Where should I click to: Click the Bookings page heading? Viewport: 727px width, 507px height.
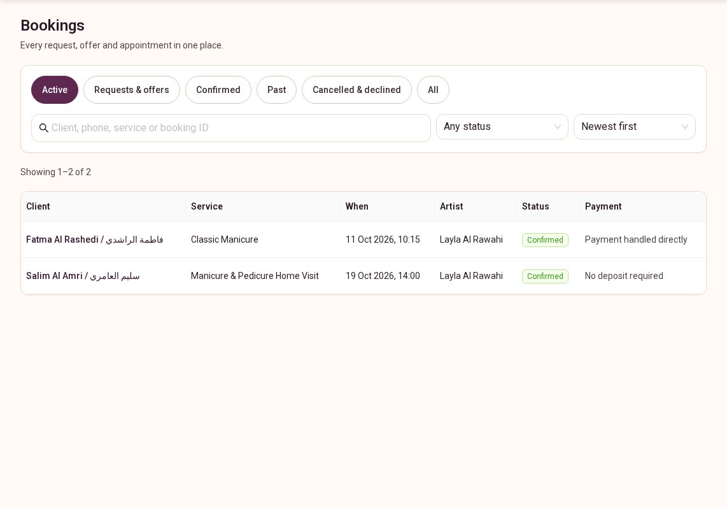(52, 25)
